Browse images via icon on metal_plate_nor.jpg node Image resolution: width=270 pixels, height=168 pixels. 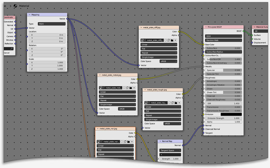(99, 142)
